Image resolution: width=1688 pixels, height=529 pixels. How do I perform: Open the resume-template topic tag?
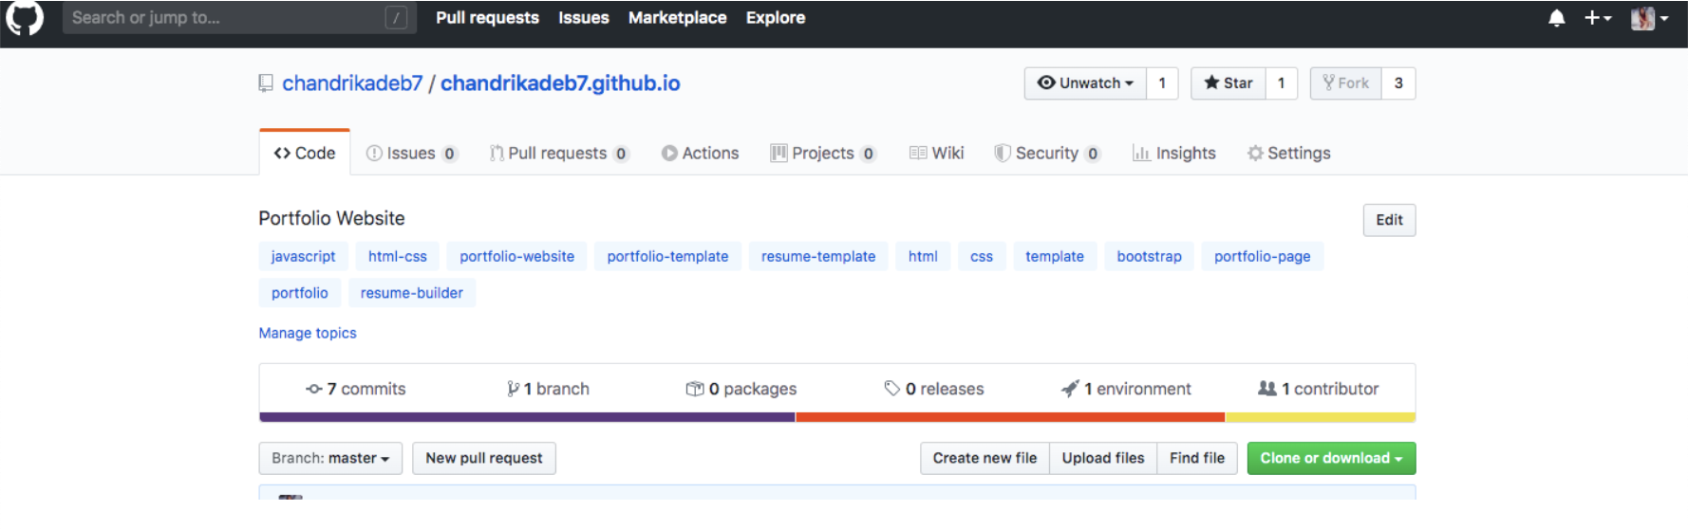818,256
